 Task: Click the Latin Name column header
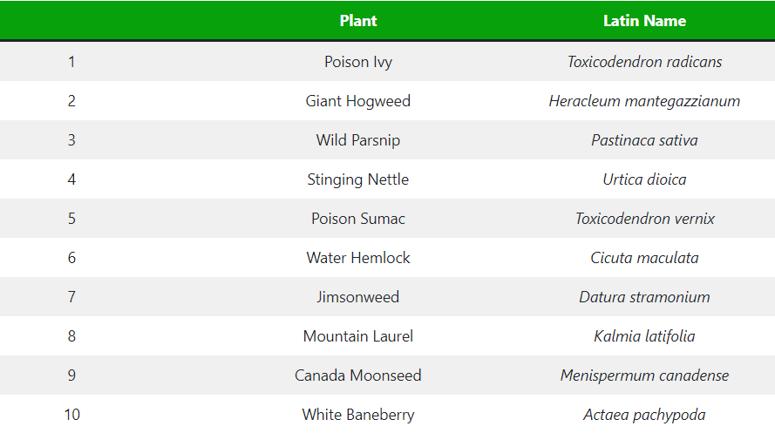(644, 21)
